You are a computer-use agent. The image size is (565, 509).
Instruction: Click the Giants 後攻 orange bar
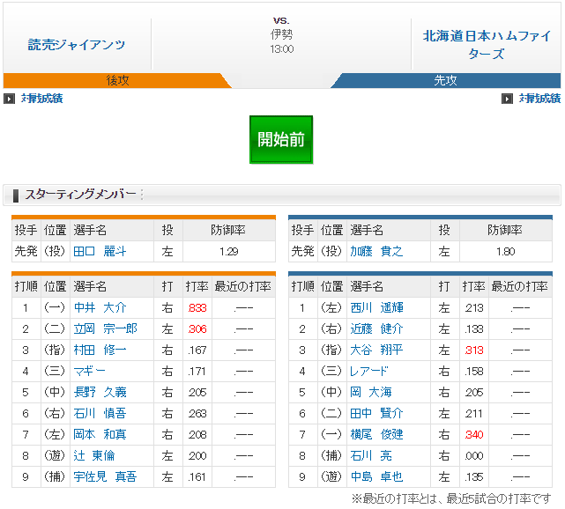pyautogui.click(x=117, y=80)
